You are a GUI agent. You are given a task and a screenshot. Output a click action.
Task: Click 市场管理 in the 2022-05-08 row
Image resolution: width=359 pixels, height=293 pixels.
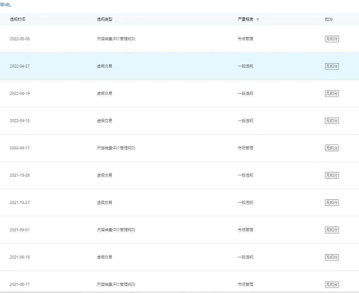245,39
